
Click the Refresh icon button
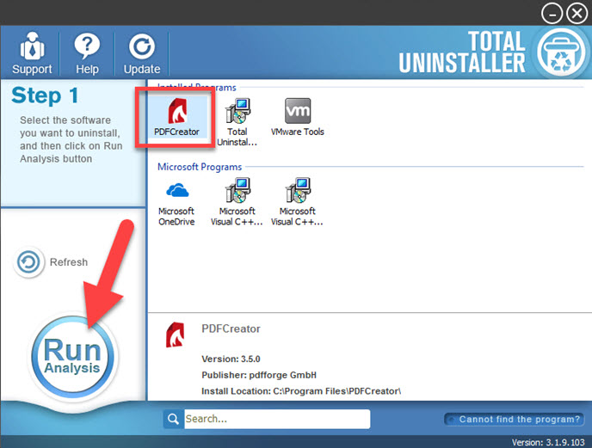(x=28, y=262)
